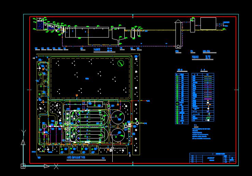This screenshot has height=176, width=252.
Task: Select the long rectangular tank in the section
Action: click(87, 32)
